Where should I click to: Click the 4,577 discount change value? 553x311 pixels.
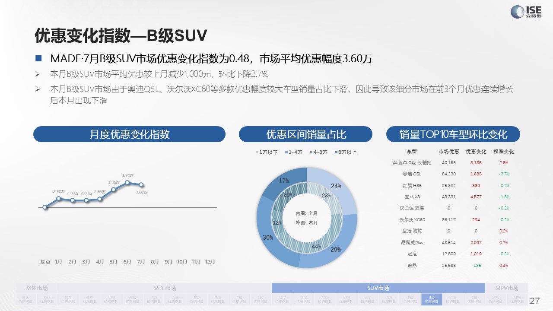(x=476, y=197)
